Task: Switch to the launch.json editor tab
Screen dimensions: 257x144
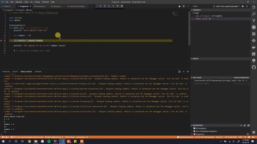Action: click(x=41, y=6)
